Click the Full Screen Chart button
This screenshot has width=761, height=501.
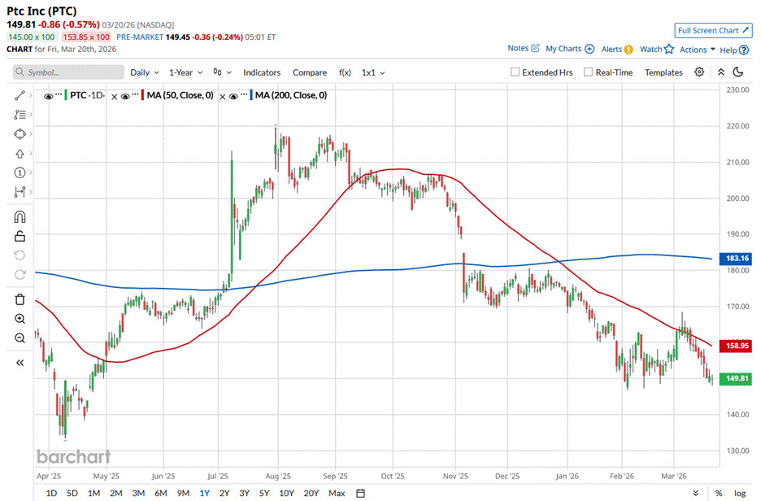click(711, 31)
